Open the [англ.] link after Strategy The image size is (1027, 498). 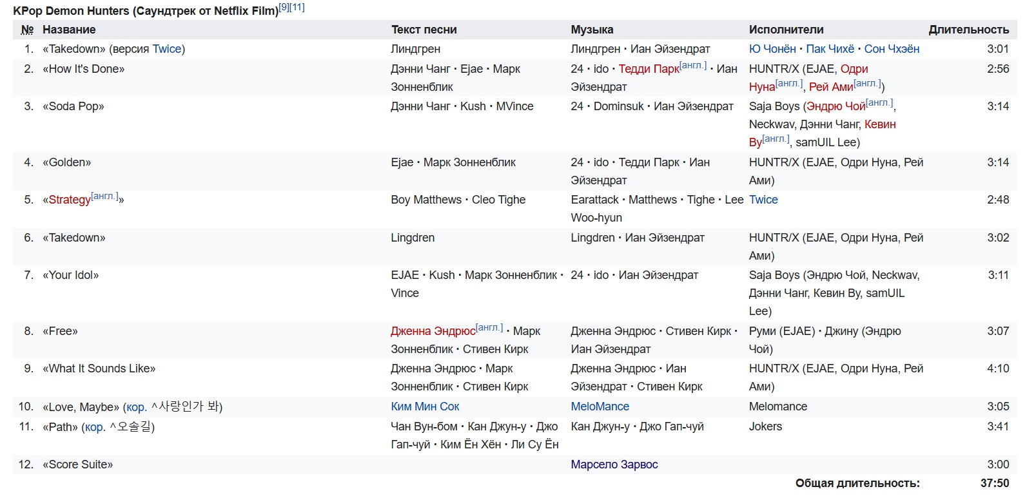coord(104,196)
